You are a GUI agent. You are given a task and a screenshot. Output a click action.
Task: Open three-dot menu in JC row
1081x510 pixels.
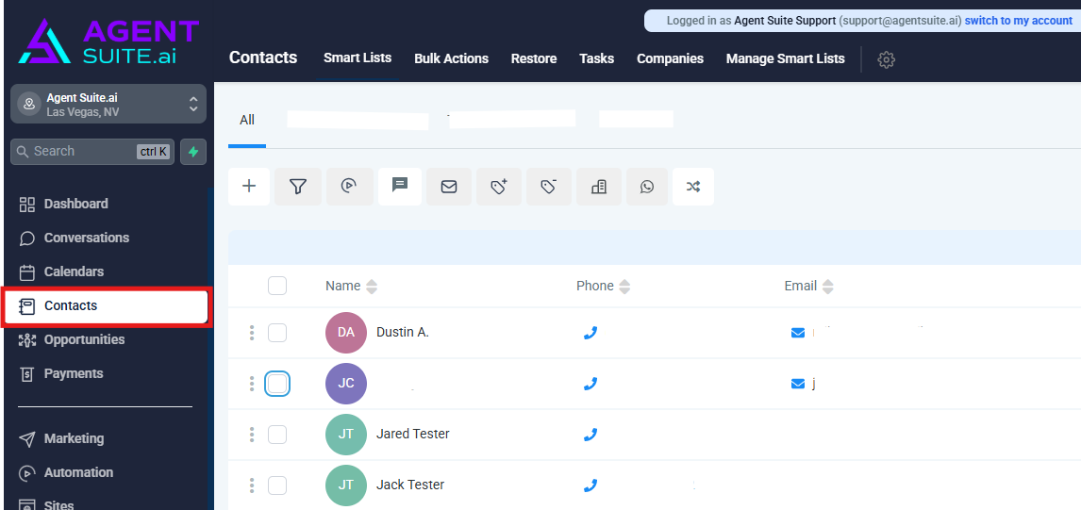252,384
